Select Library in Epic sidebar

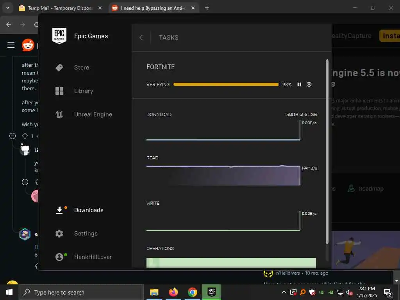(x=84, y=91)
